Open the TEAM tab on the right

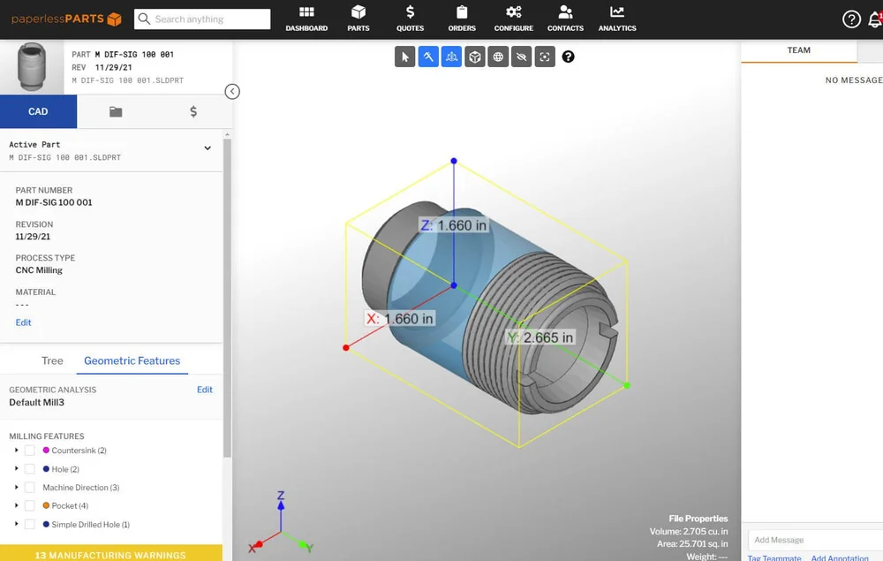tap(797, 50)
